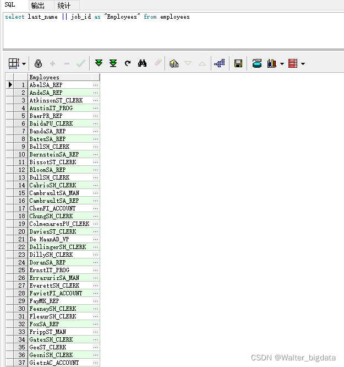Open the chart dropdown arrow
The image size is (344, 367).
point(282,64)
